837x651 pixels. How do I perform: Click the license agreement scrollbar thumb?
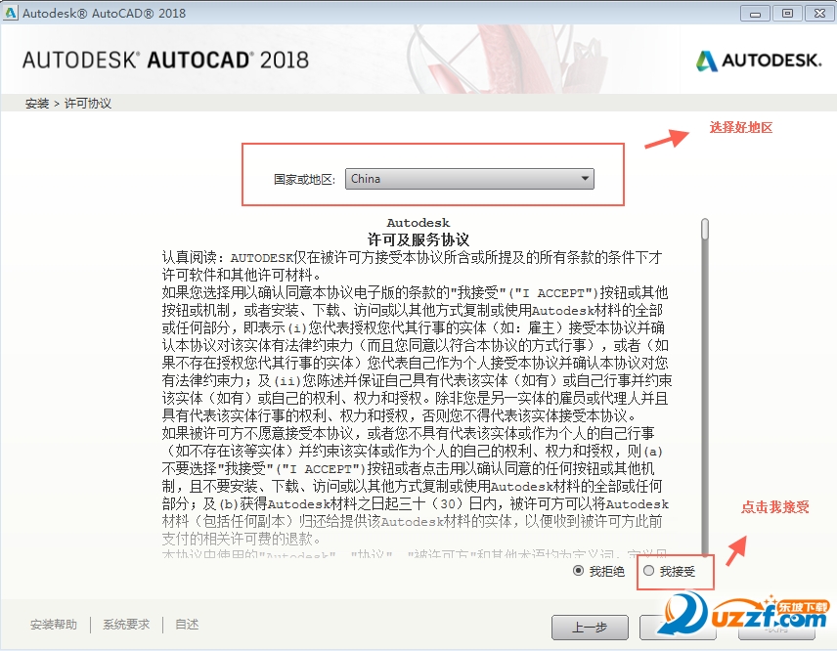pyautogui.click(x=705, y=229)
